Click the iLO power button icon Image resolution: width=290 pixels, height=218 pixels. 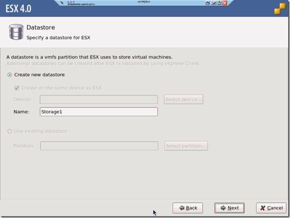(220, 3)
